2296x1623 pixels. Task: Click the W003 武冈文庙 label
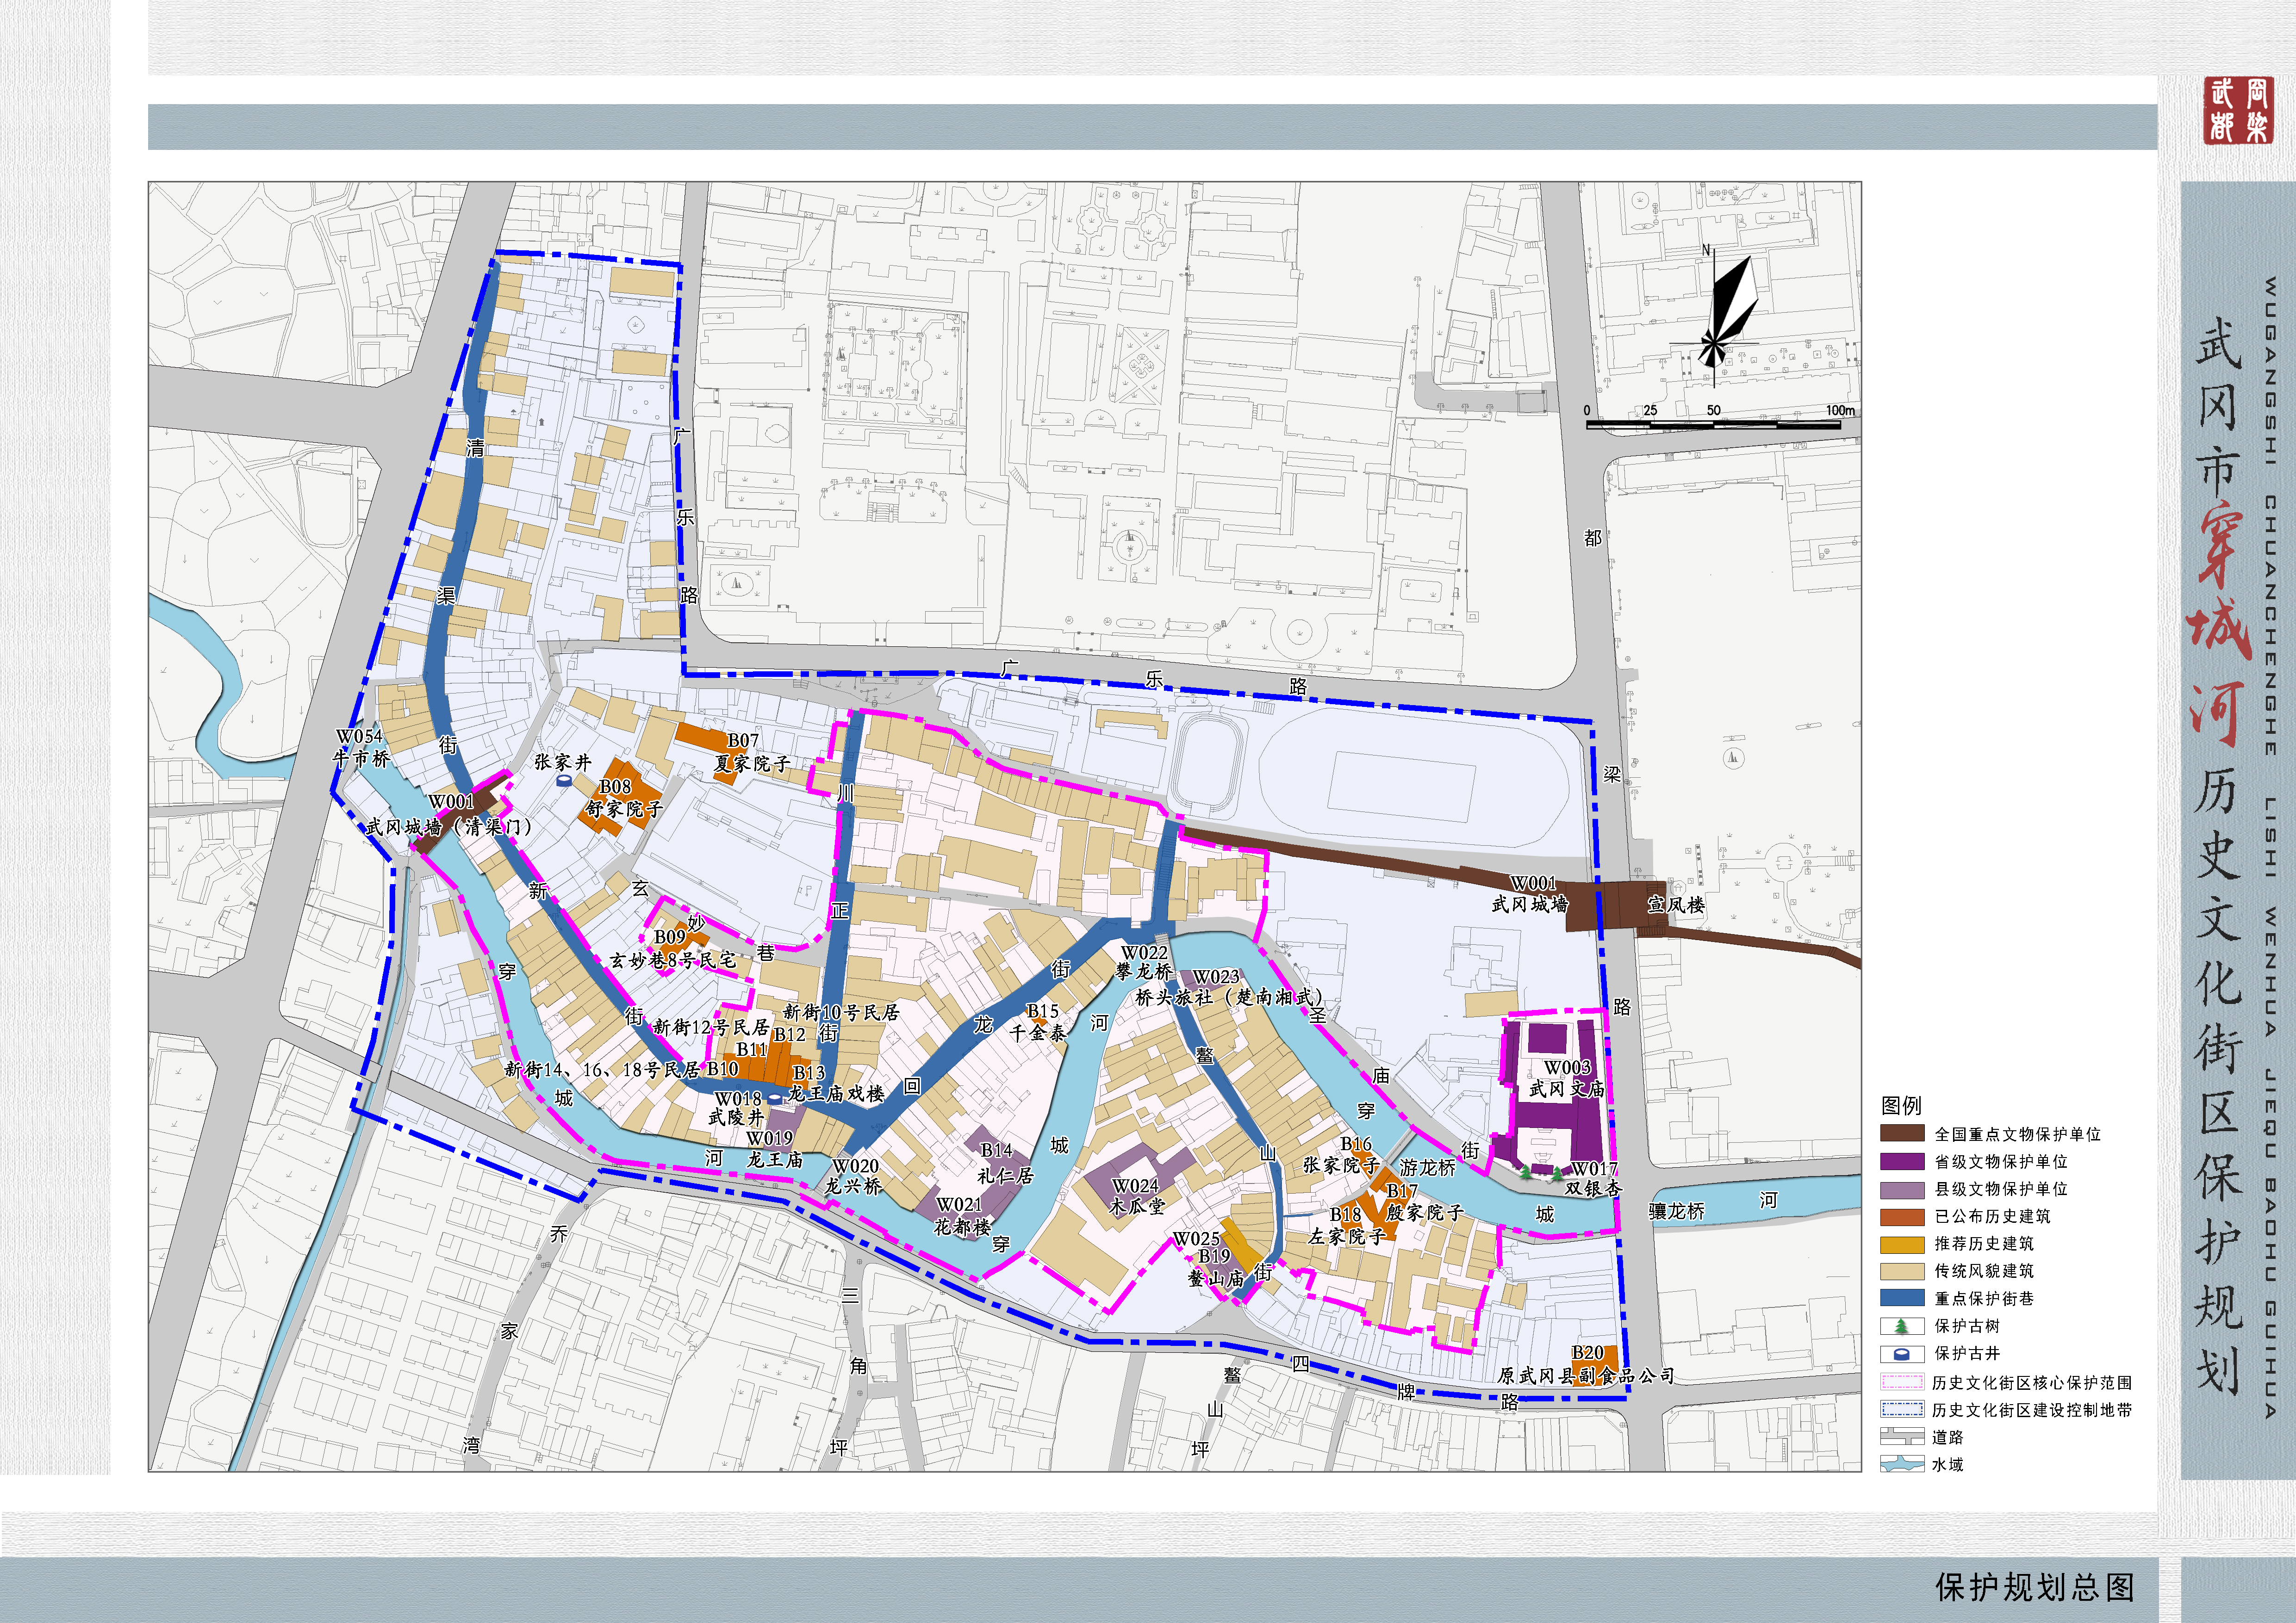(1566, 1078)
